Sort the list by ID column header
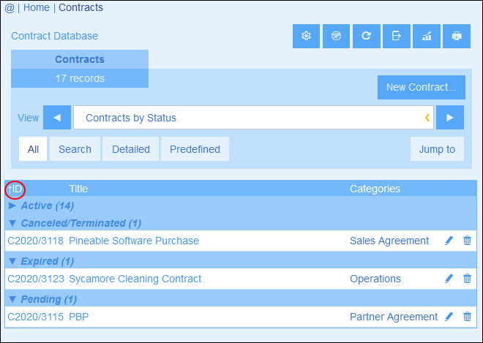 click(x=15, y=189)
